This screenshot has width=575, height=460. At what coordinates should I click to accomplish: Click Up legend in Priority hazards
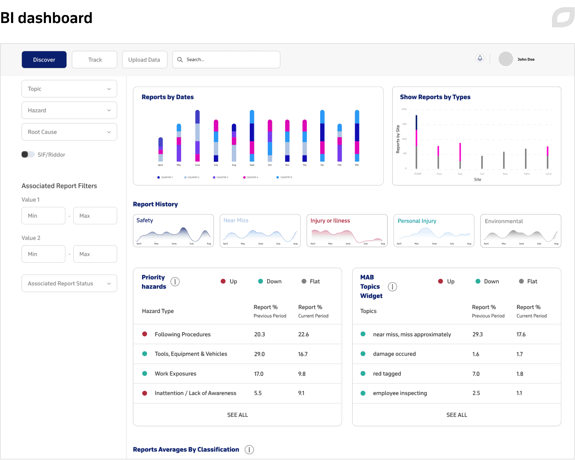(x=229, y=281)
